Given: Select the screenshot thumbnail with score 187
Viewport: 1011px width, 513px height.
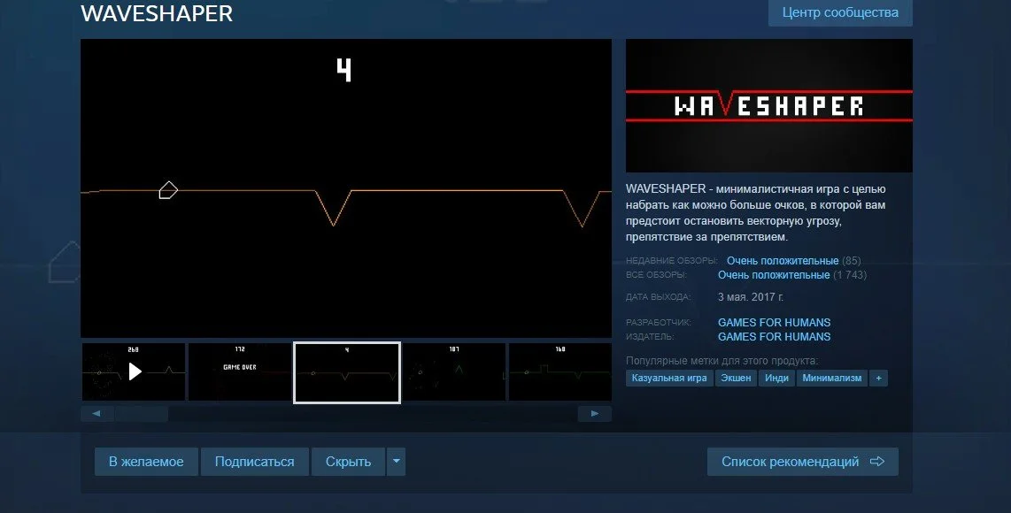Looking at the screenshot, I should coord(454,371).
